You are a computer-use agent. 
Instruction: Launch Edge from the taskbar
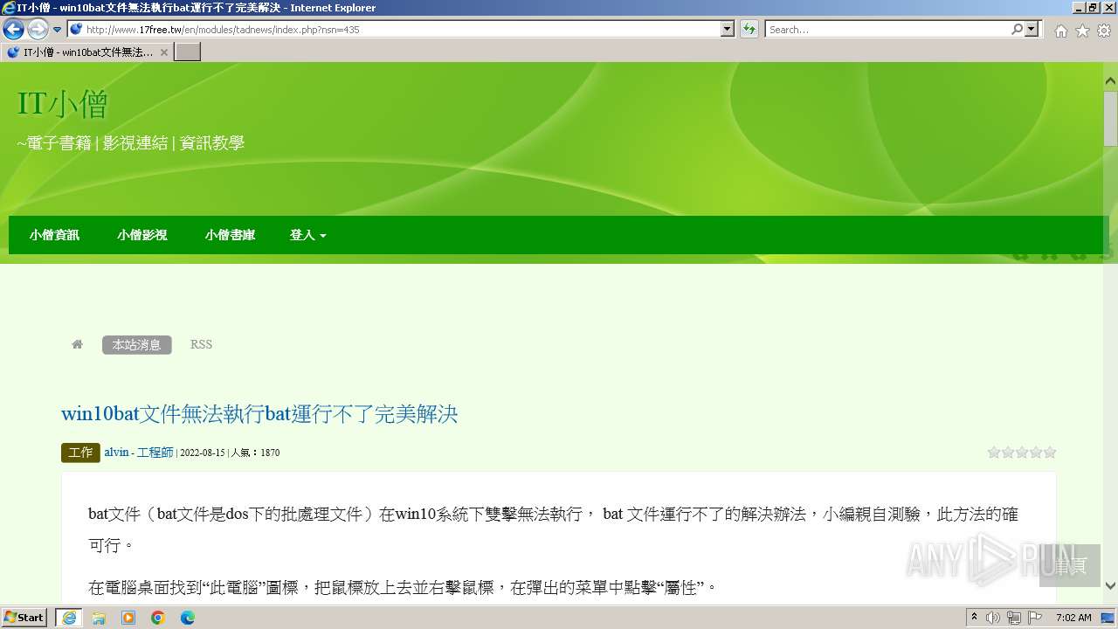pos(188,618)
